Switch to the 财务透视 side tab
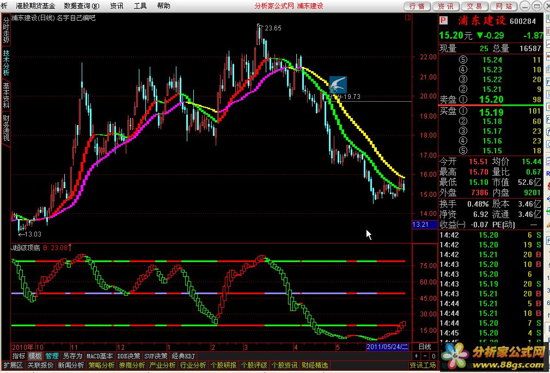Screen dimensions: 550x373 6,127
